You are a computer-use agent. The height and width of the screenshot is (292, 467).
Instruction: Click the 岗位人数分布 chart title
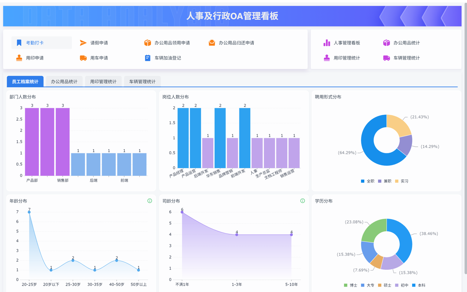pyautogui.click(x=176, y=97)
